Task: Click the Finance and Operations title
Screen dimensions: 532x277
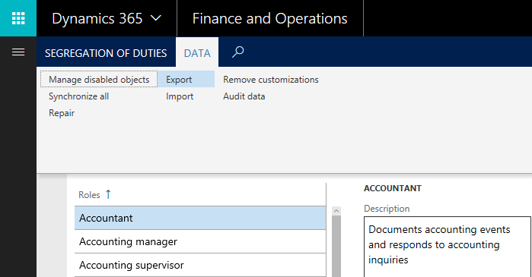Action: point(269,18)
